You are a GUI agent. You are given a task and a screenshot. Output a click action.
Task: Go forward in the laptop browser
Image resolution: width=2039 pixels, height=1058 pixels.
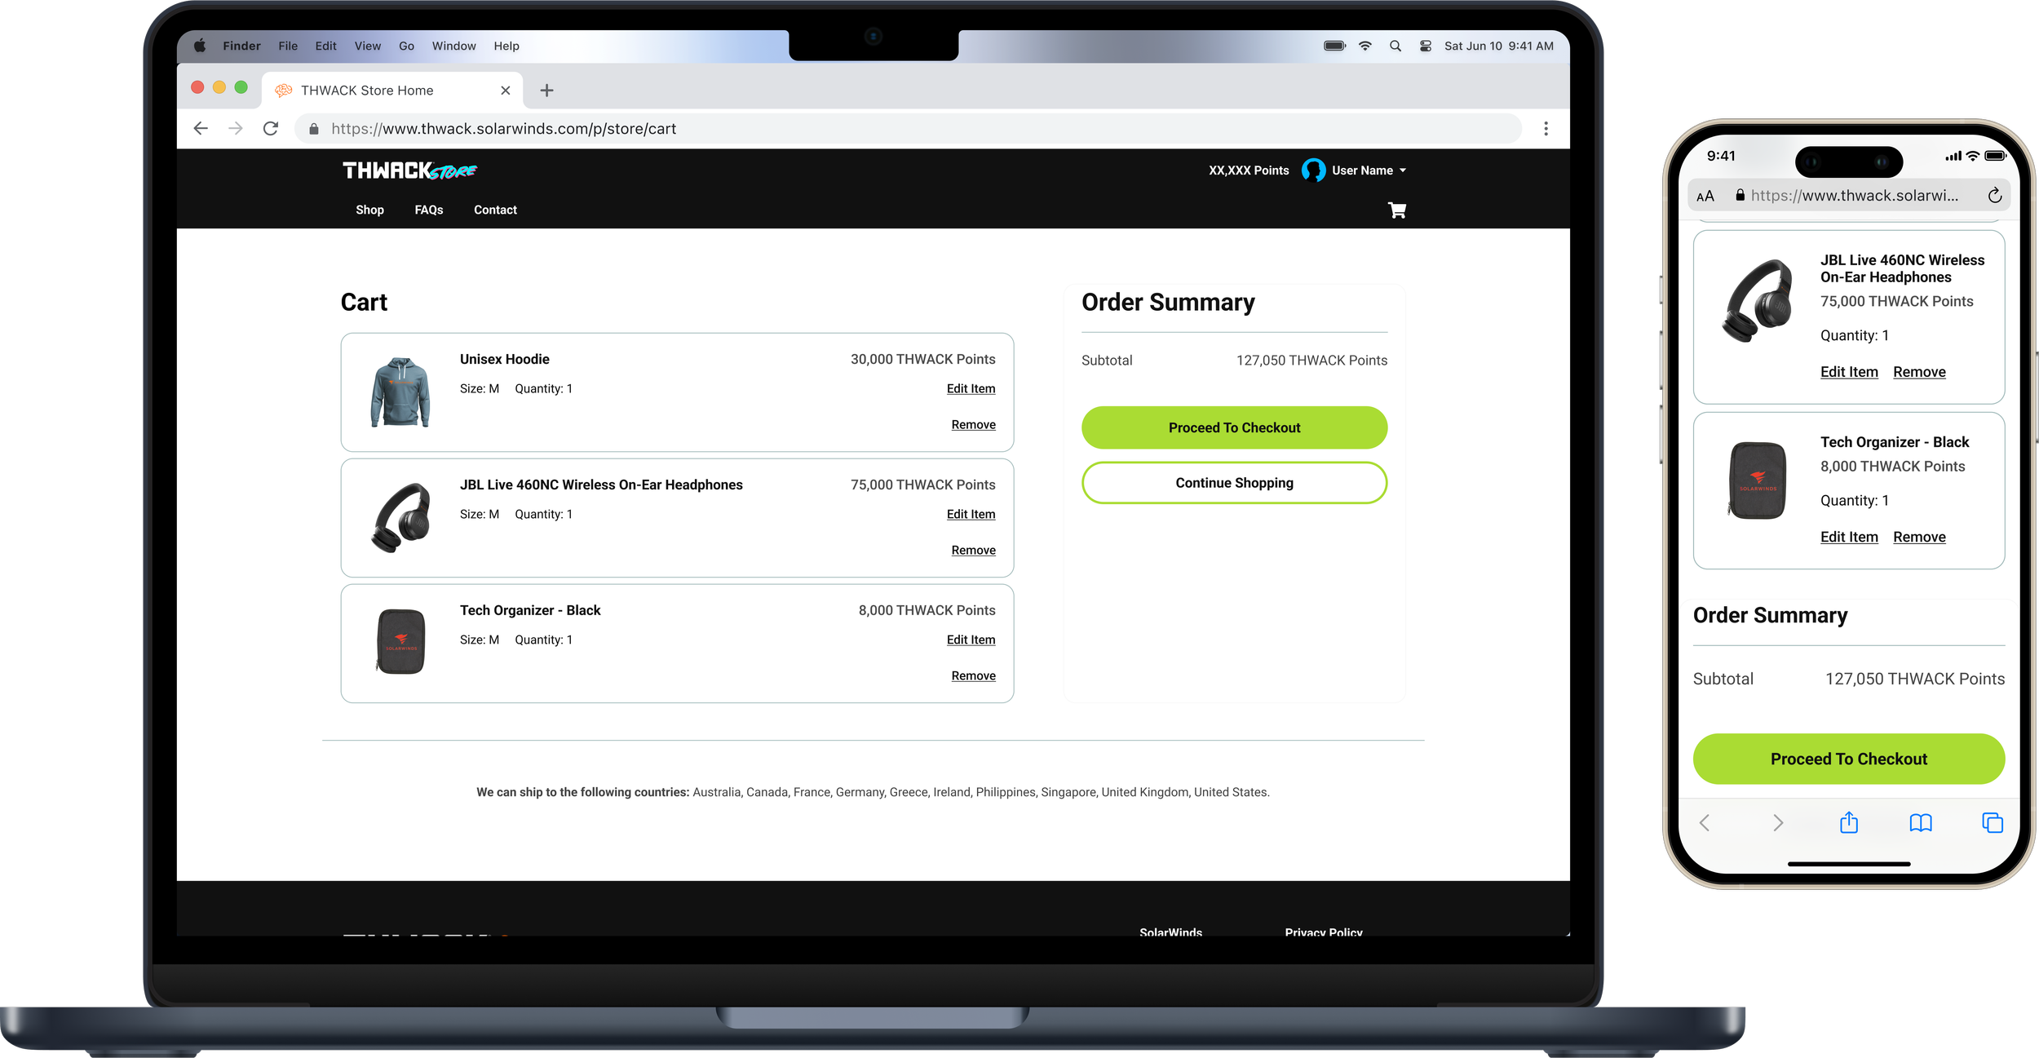236,128
